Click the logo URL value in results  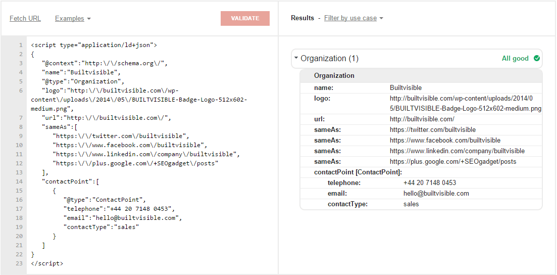click(x=466, y=104)
